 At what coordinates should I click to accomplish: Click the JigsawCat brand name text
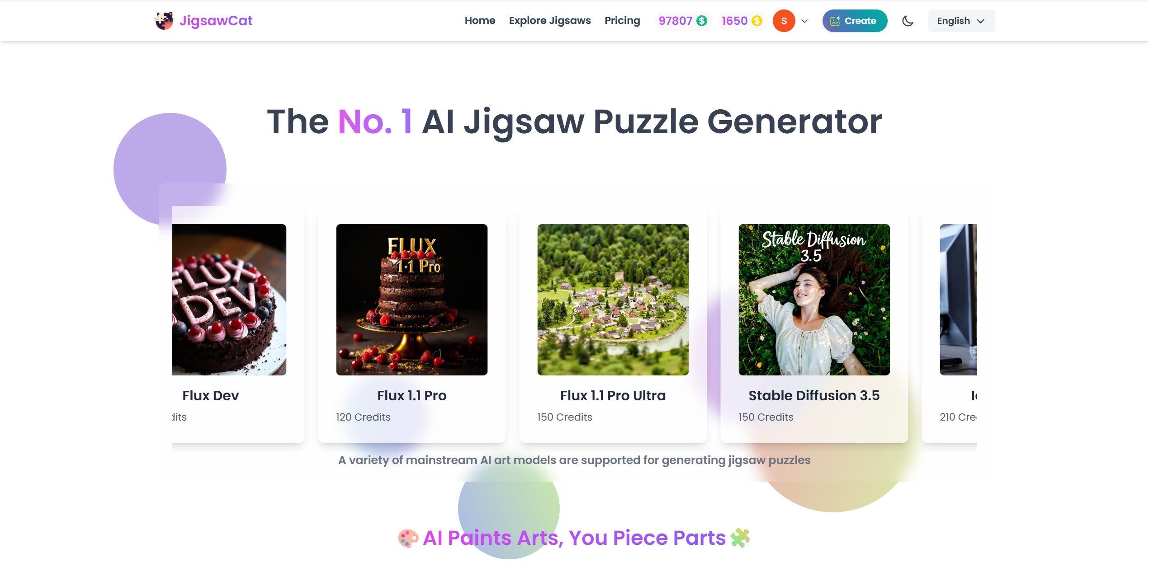[216, 21]
